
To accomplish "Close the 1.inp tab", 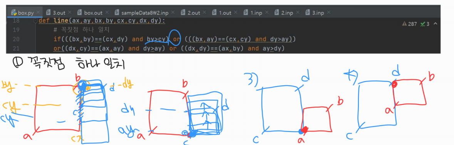I will (x=267, y=13).
